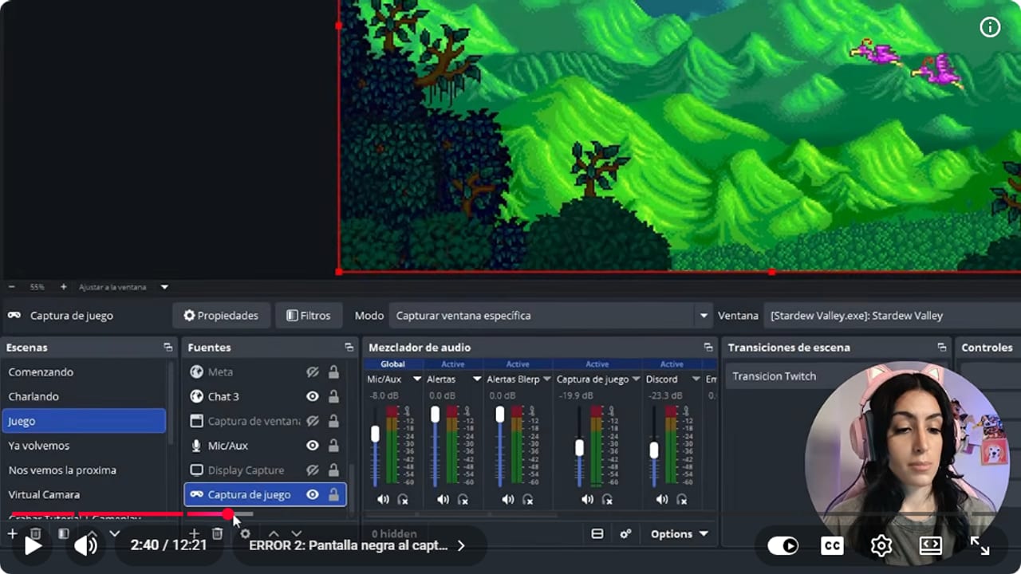
Task: Open the audio mixer advanced gears icon
Action: click(626, 533)
